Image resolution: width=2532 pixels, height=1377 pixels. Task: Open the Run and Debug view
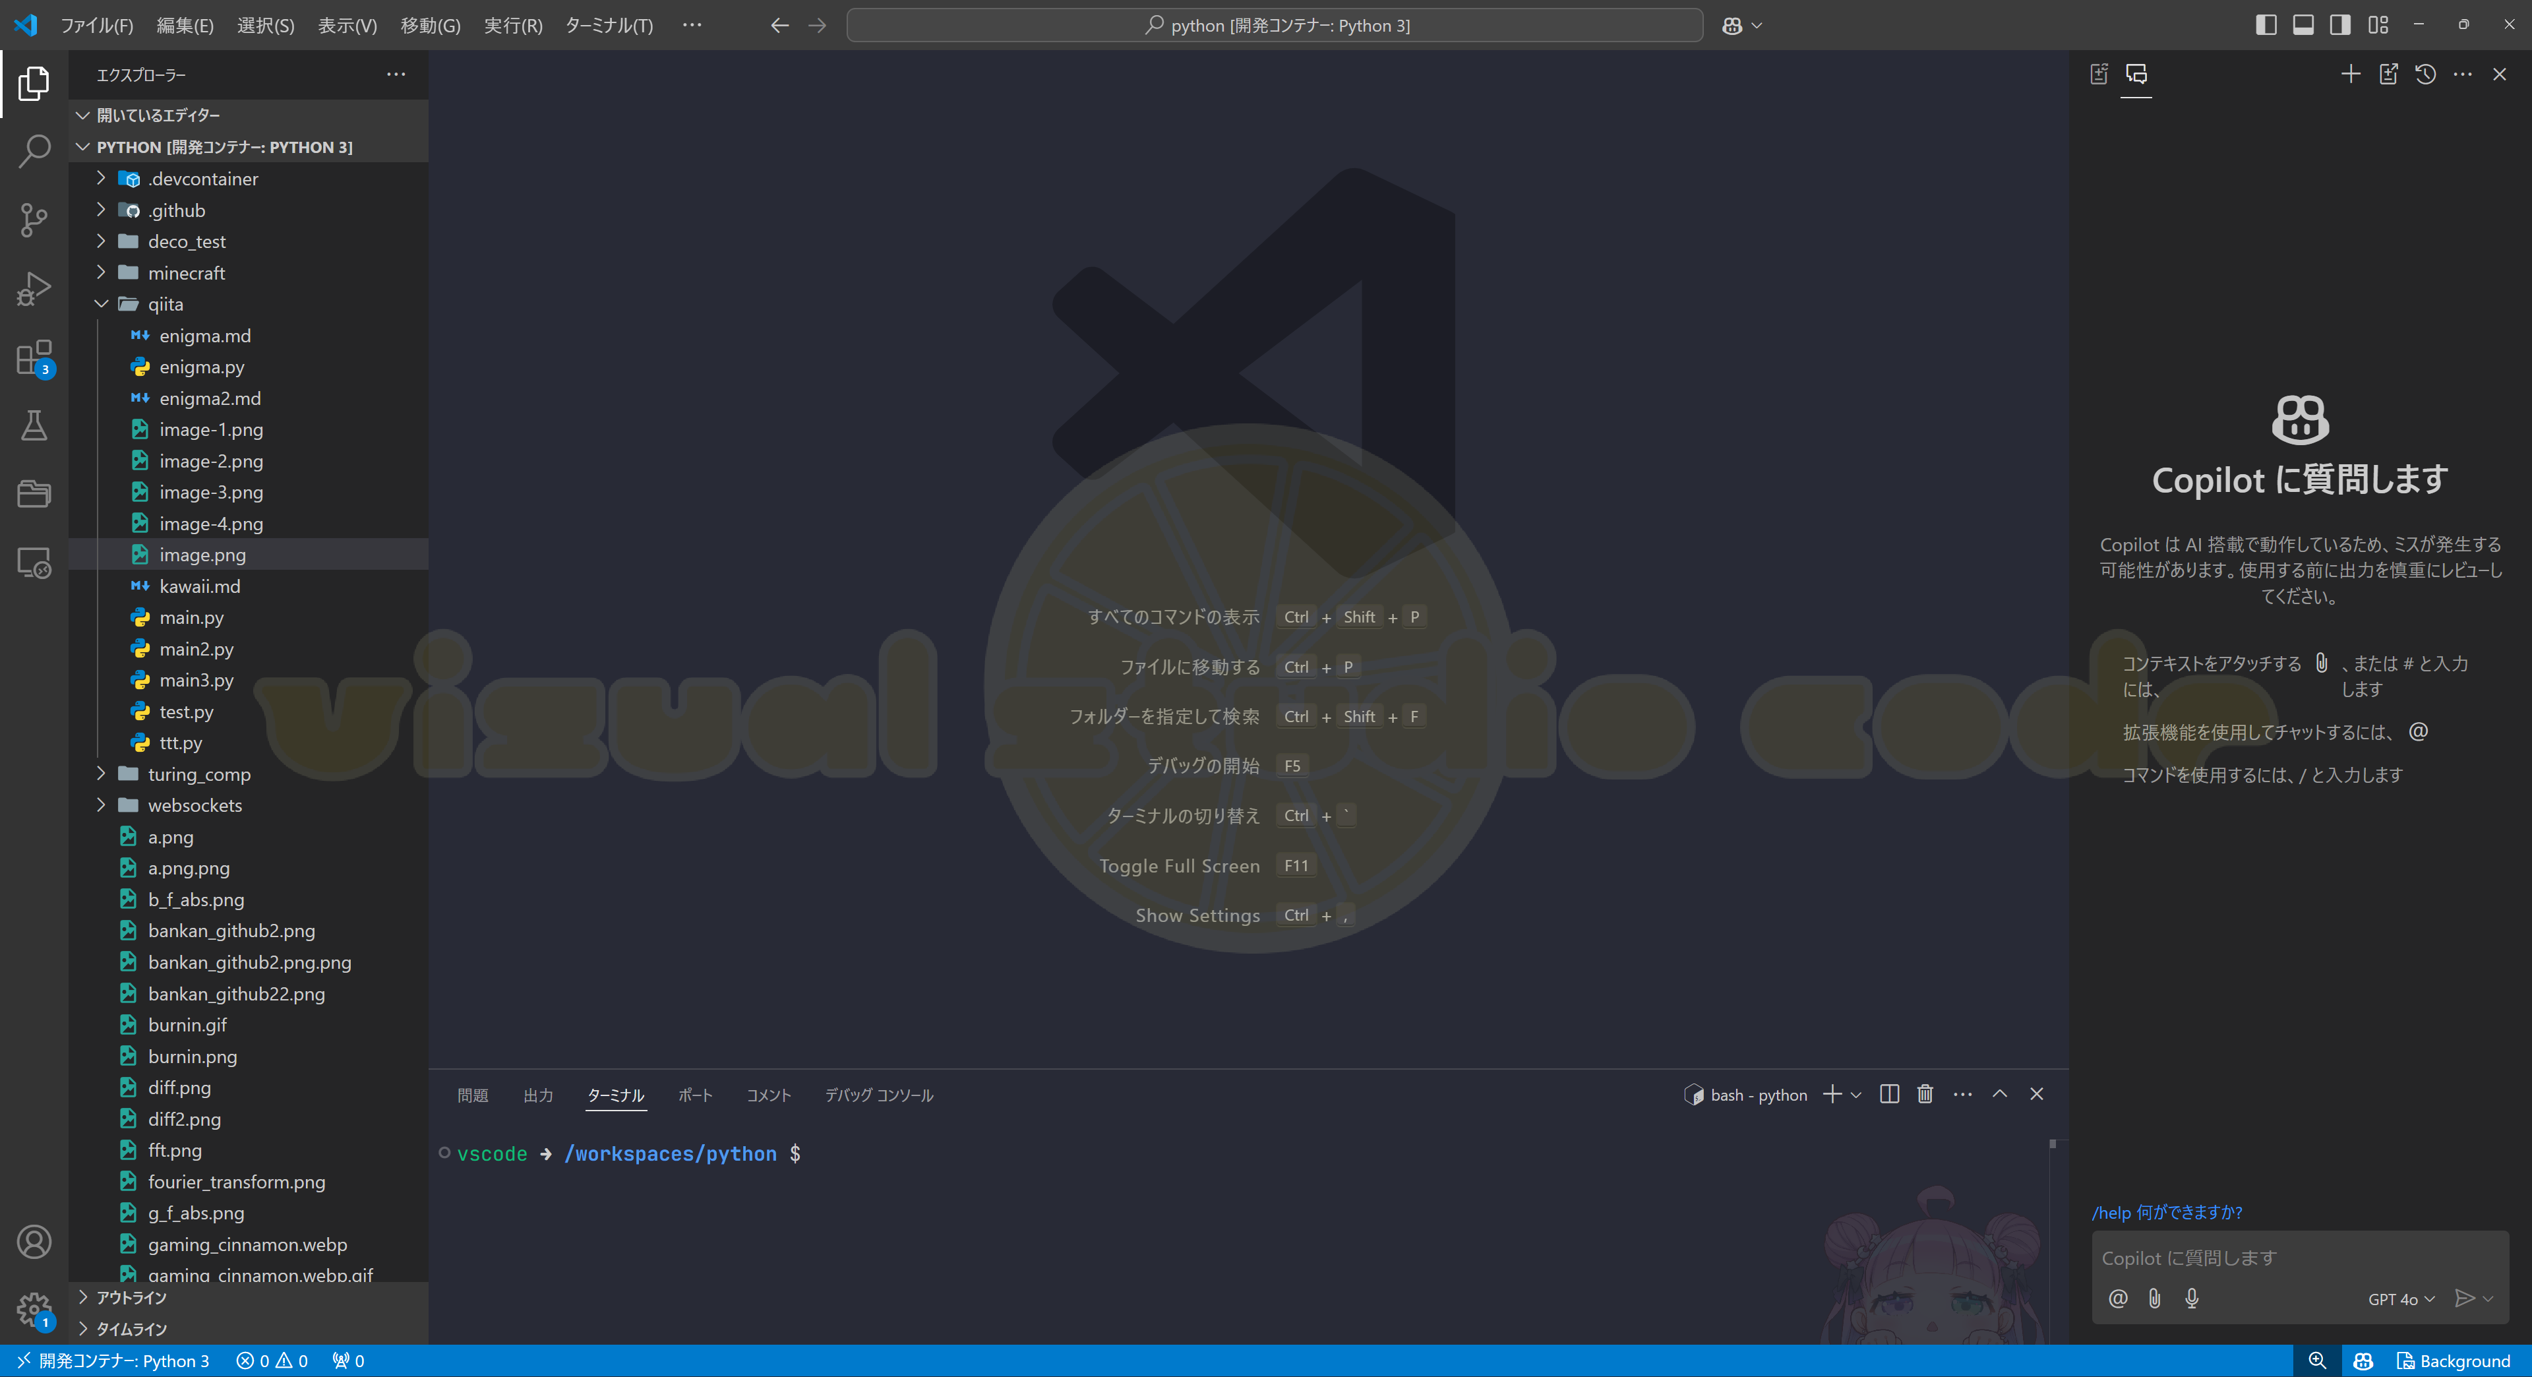point(34,288)
